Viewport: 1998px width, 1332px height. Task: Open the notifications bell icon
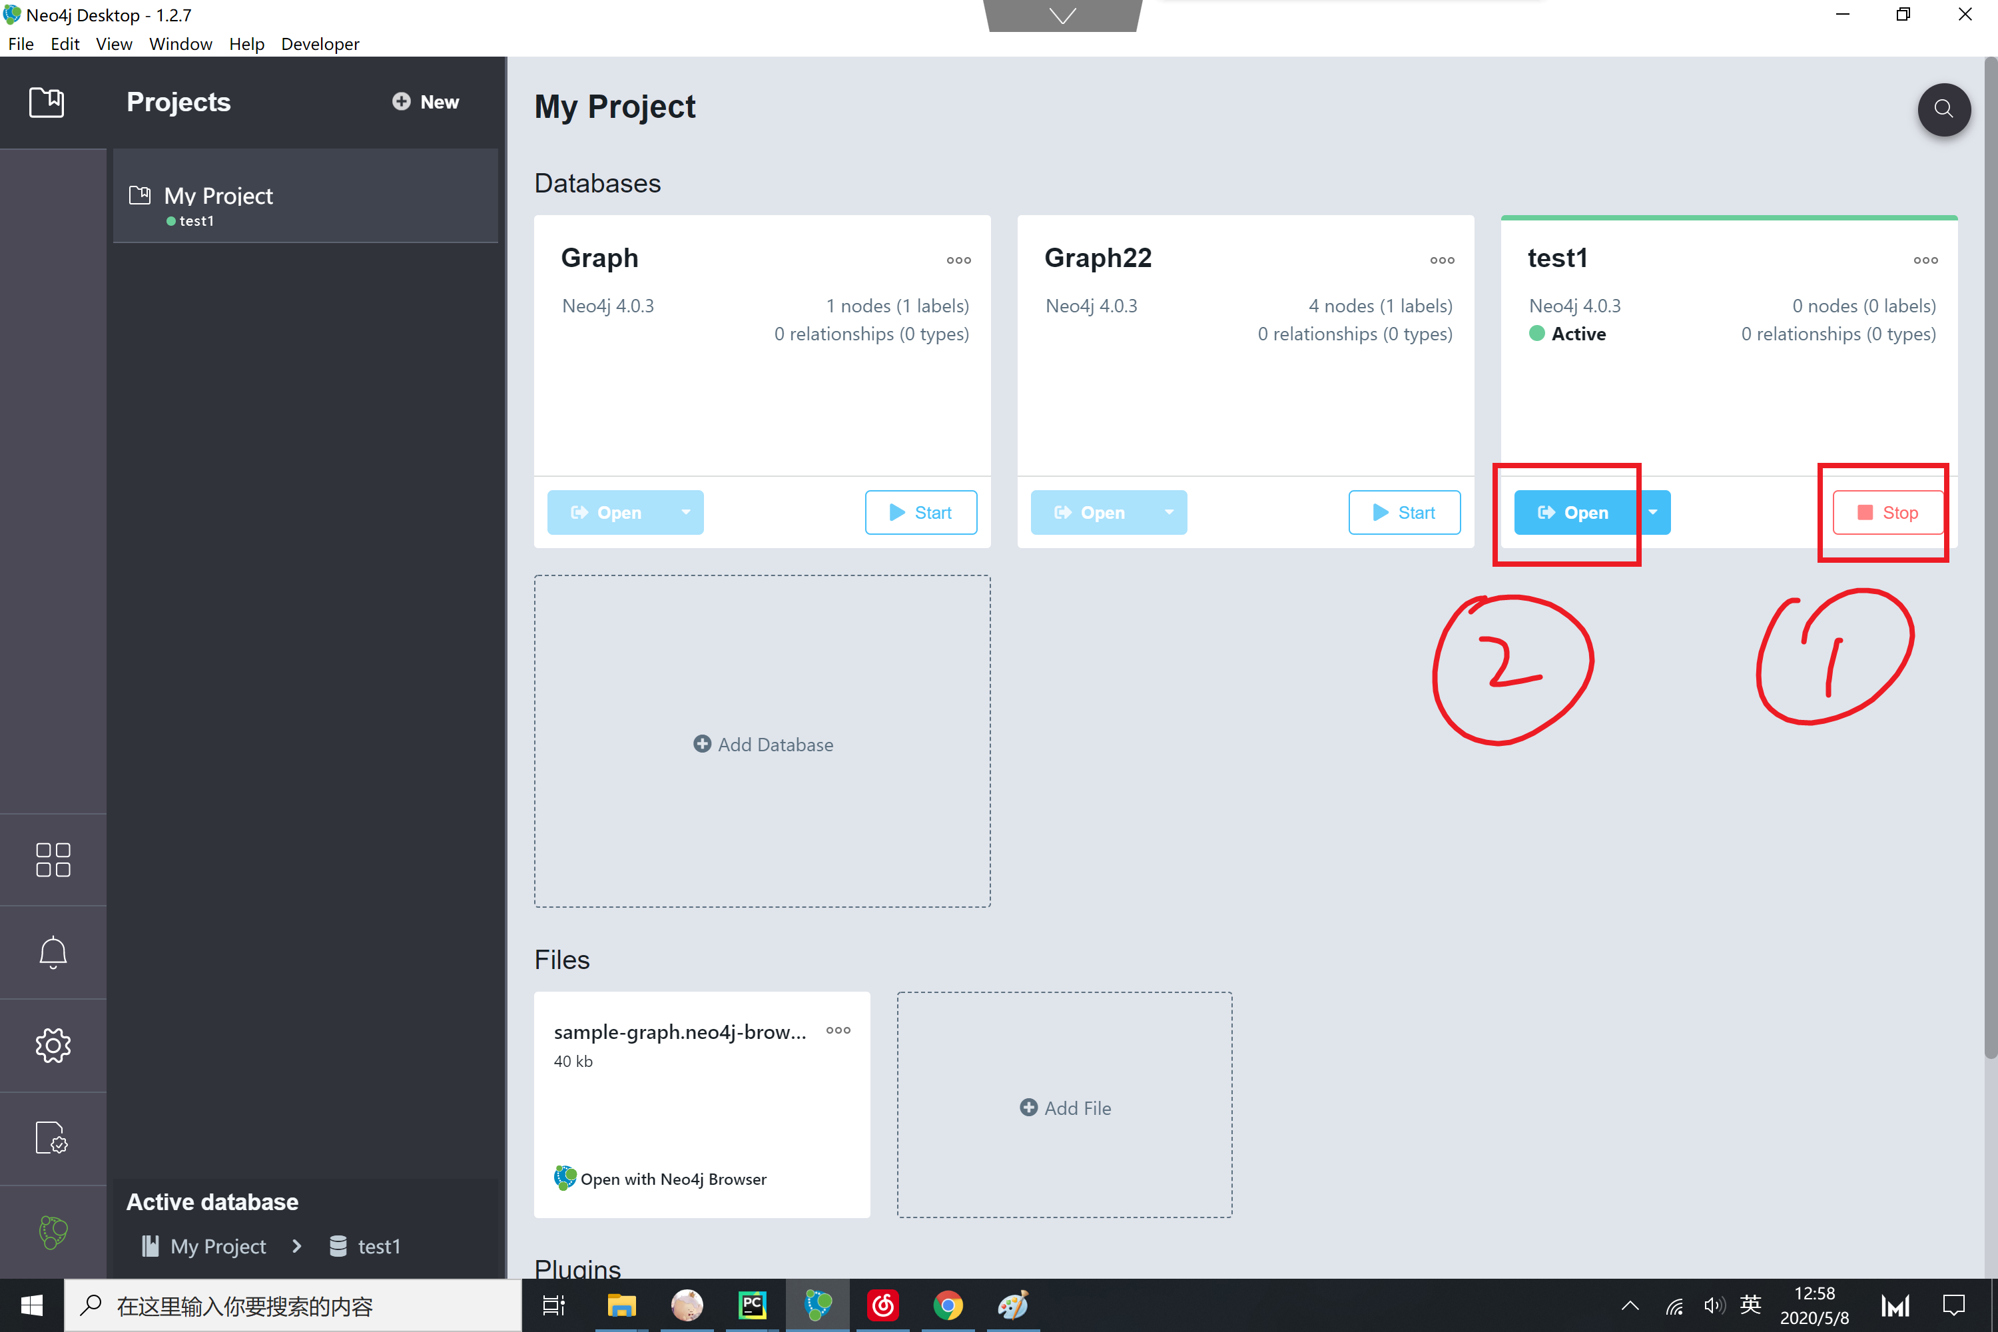(x=53, y=952)
